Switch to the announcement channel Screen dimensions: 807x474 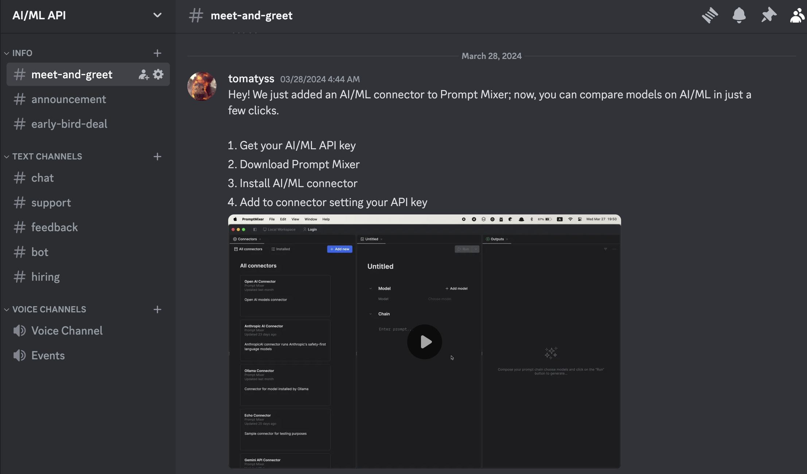click(69, 99)
